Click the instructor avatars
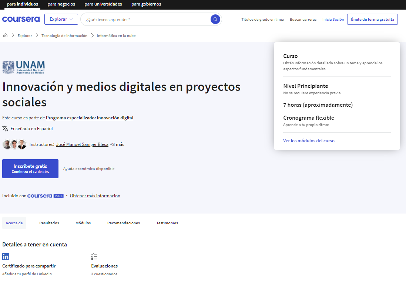Screen dimensions: 406x283 (14, 144)
